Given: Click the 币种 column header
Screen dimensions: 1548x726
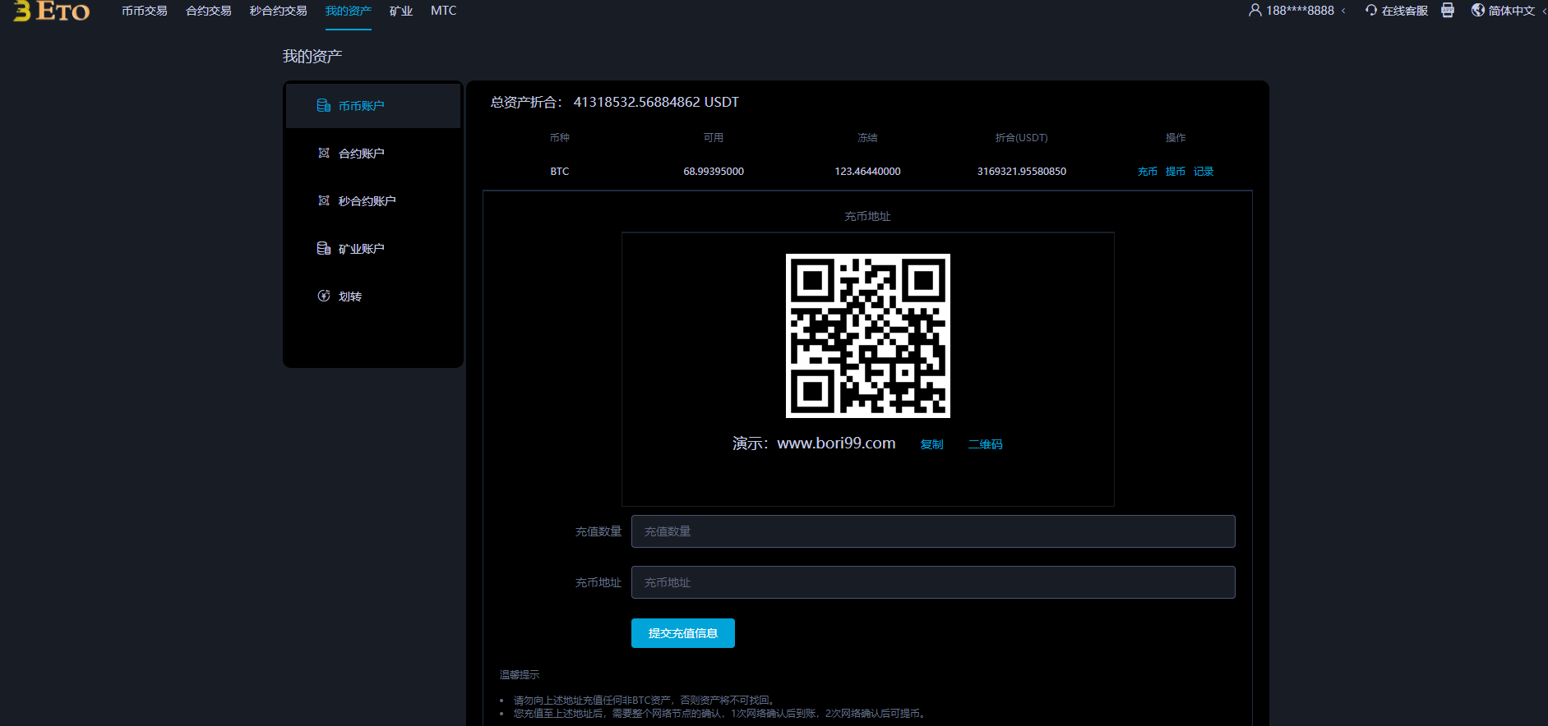Looking at the screenshot, I should (560, 138).
